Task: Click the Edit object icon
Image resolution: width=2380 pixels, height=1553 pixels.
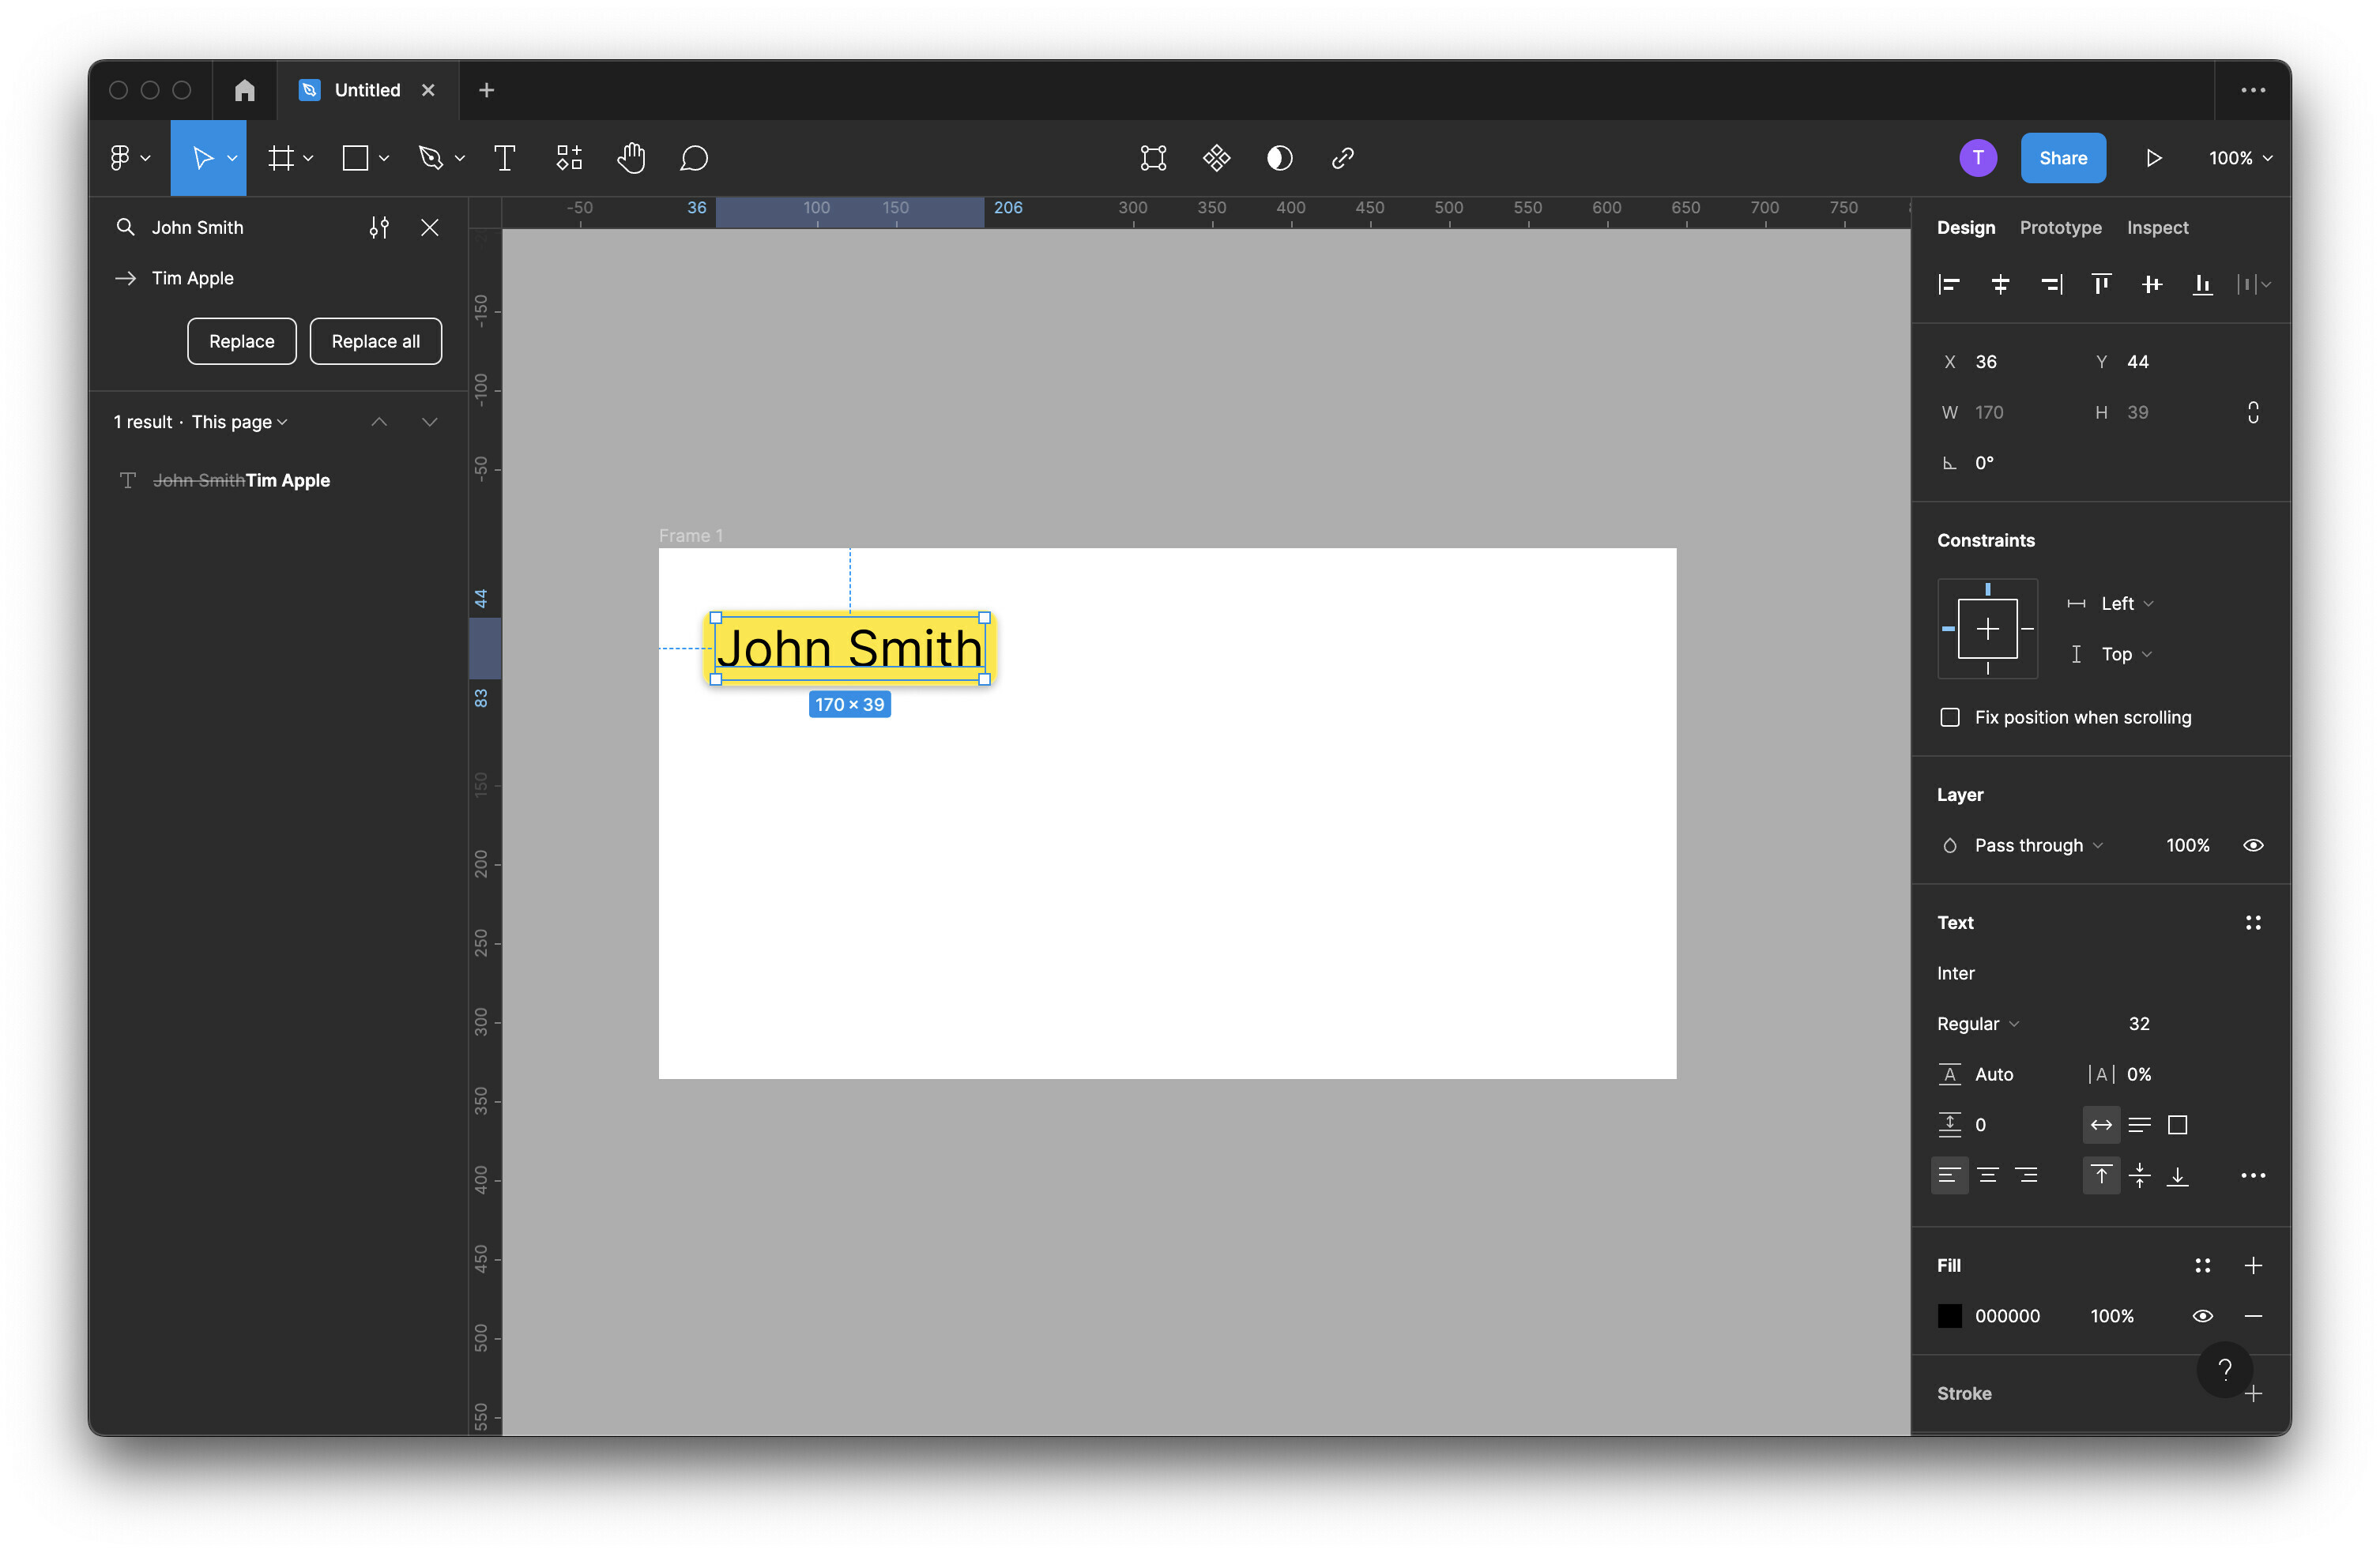Action: 1153,158
